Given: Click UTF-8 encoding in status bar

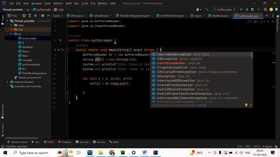Looking at the screenshot, I should click(256, 147).
